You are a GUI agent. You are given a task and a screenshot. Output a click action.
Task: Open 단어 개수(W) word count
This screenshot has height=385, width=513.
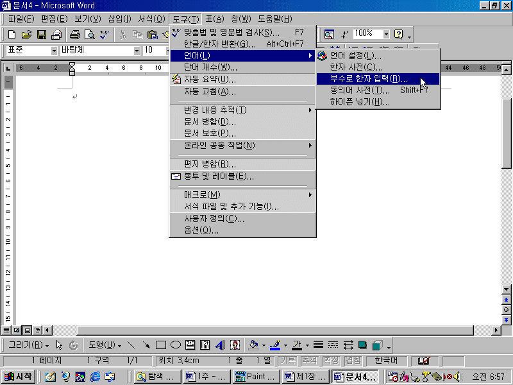pyautogui.click(x=243, y=67)
